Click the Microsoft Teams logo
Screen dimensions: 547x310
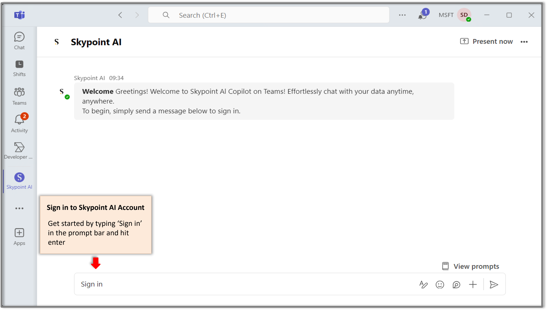(19, 15)
